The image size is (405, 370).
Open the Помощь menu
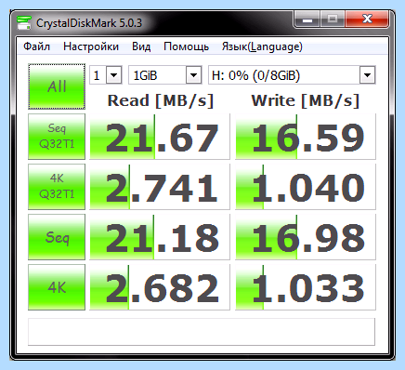pos(186,46)
